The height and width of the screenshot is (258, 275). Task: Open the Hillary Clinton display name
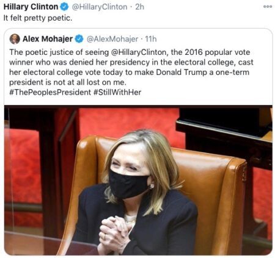(31, 7)
